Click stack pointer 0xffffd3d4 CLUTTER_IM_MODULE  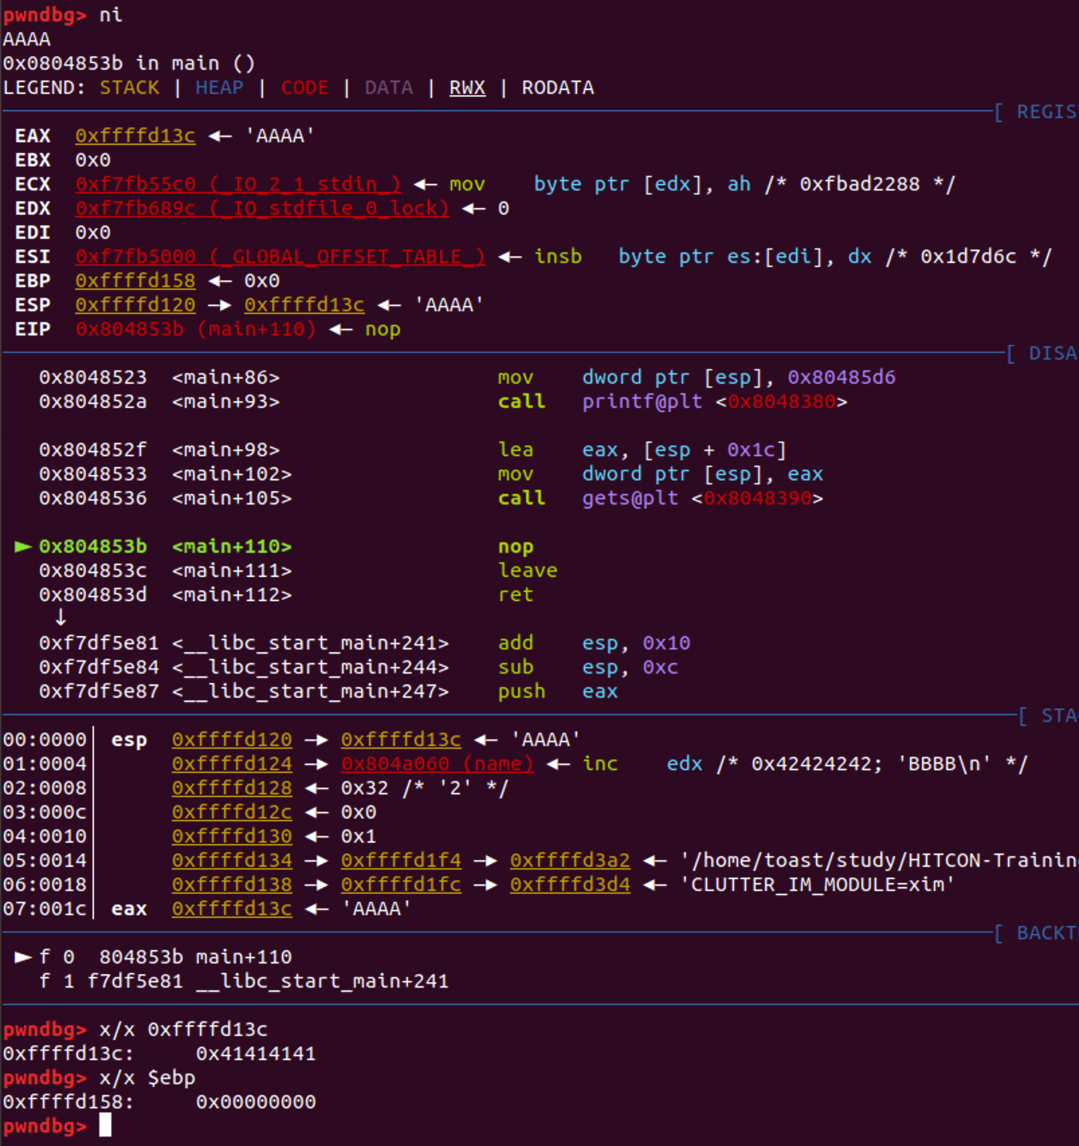570,884
